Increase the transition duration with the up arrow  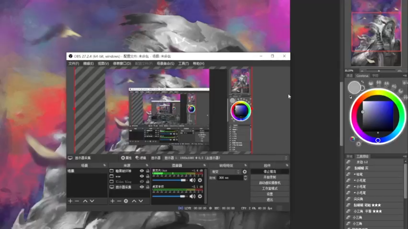(x=245, y=177)
